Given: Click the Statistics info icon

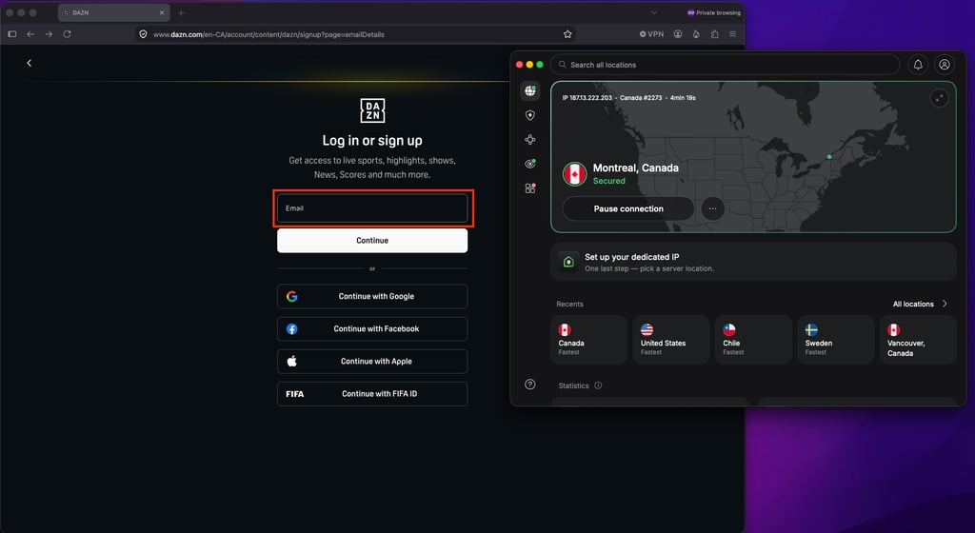Looking at the screenshot, I should (598, 385).
